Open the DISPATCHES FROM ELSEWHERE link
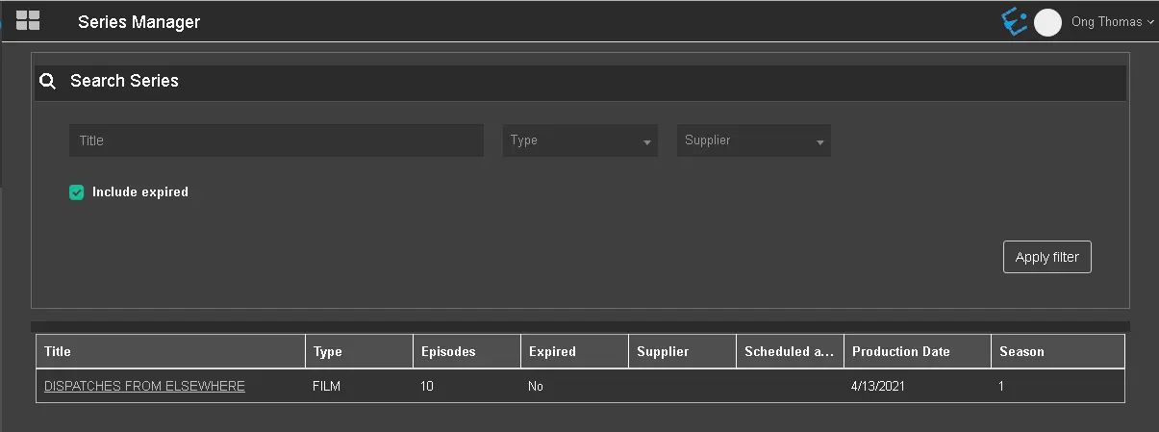The width and height of the screenshot is (1159, 432). (144, 386)
